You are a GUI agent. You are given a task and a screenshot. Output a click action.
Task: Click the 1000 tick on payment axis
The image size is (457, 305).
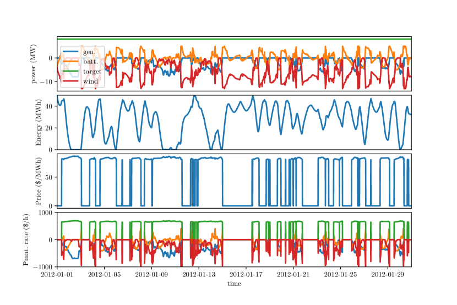coord(46,213)
